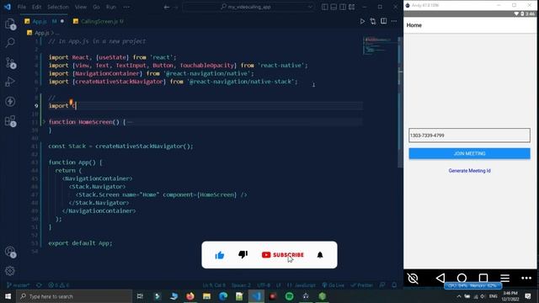Open the Go menu

pos(96,7)
